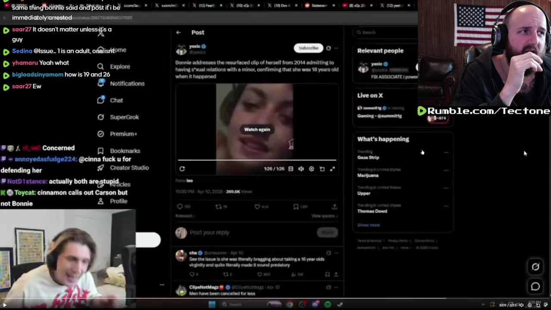This screenshot has width=551, height=310.
Task: Open tweet video picture-in-picture
Action: [322, 169]
